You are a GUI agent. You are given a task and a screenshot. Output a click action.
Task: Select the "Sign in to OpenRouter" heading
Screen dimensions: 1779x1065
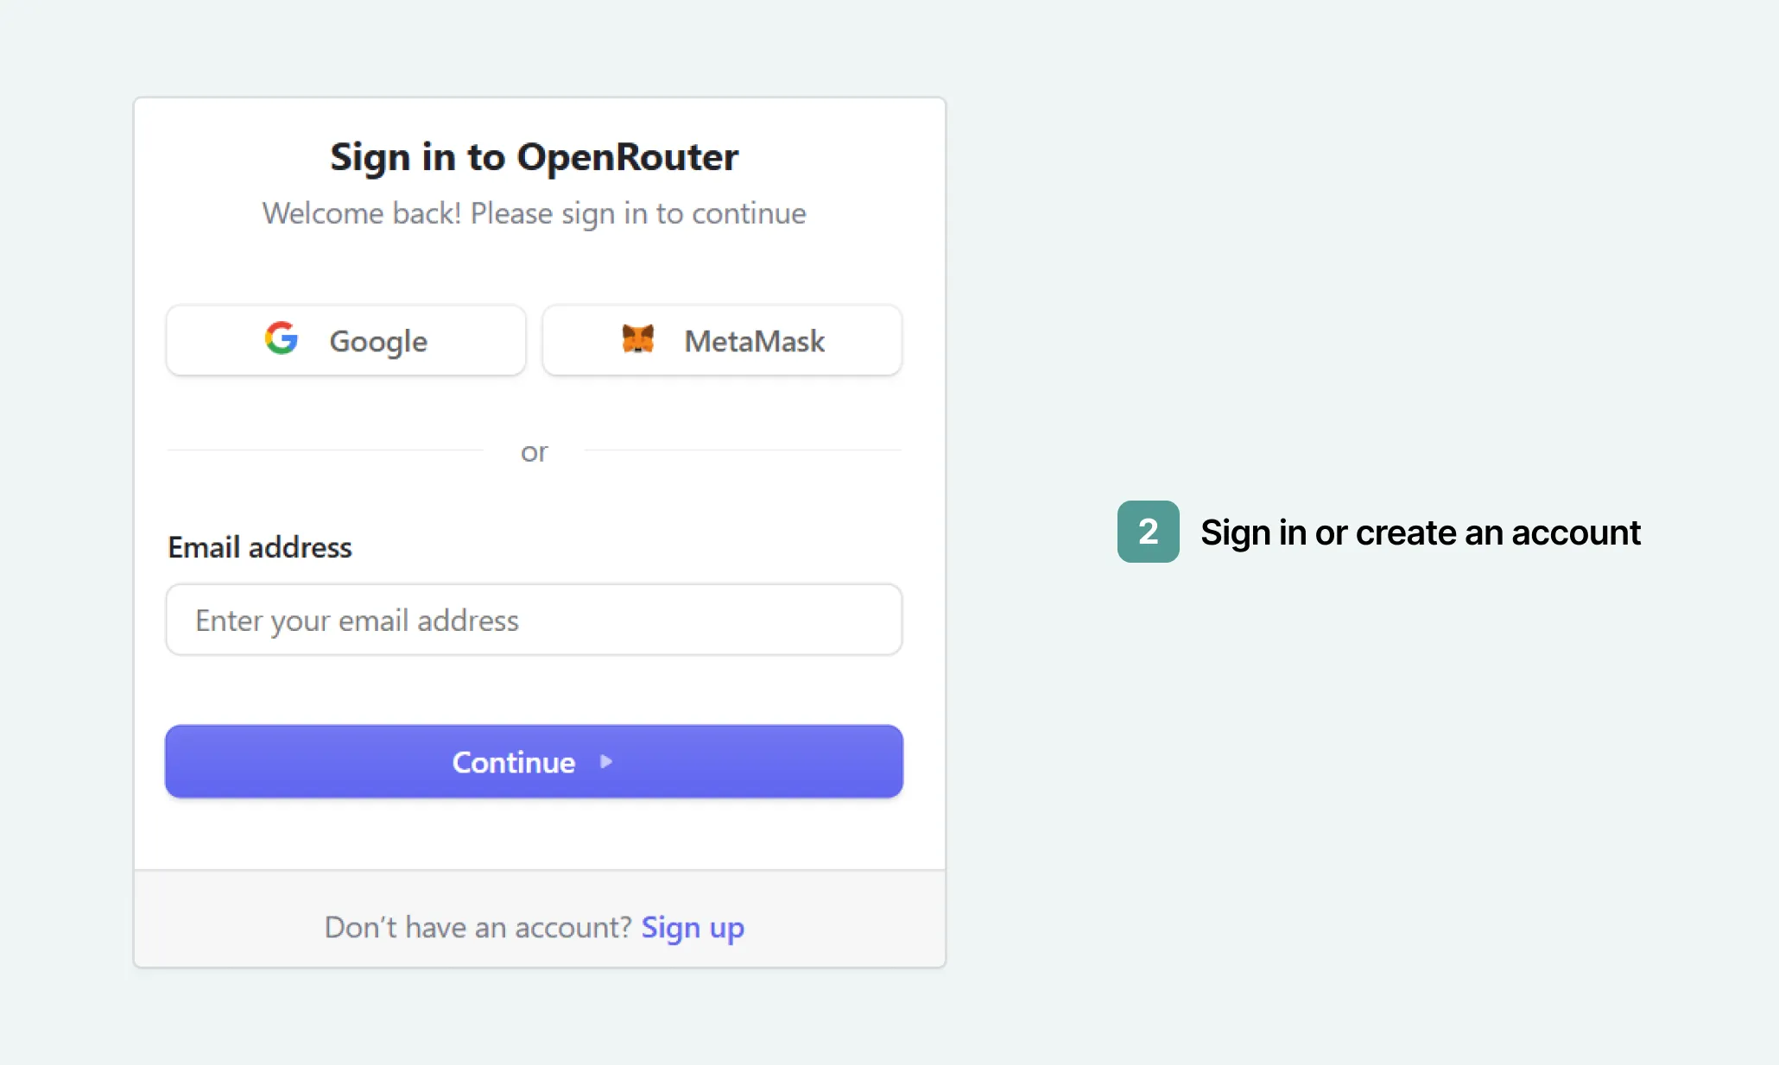click(534, 156)
